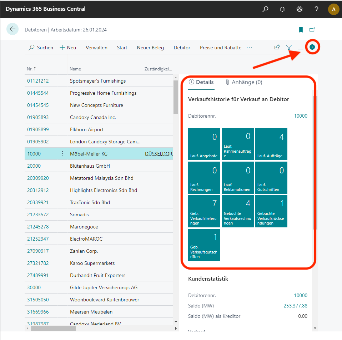342x340 pixels.
Task: Open page in new window
Action: (x=312, y=29)
